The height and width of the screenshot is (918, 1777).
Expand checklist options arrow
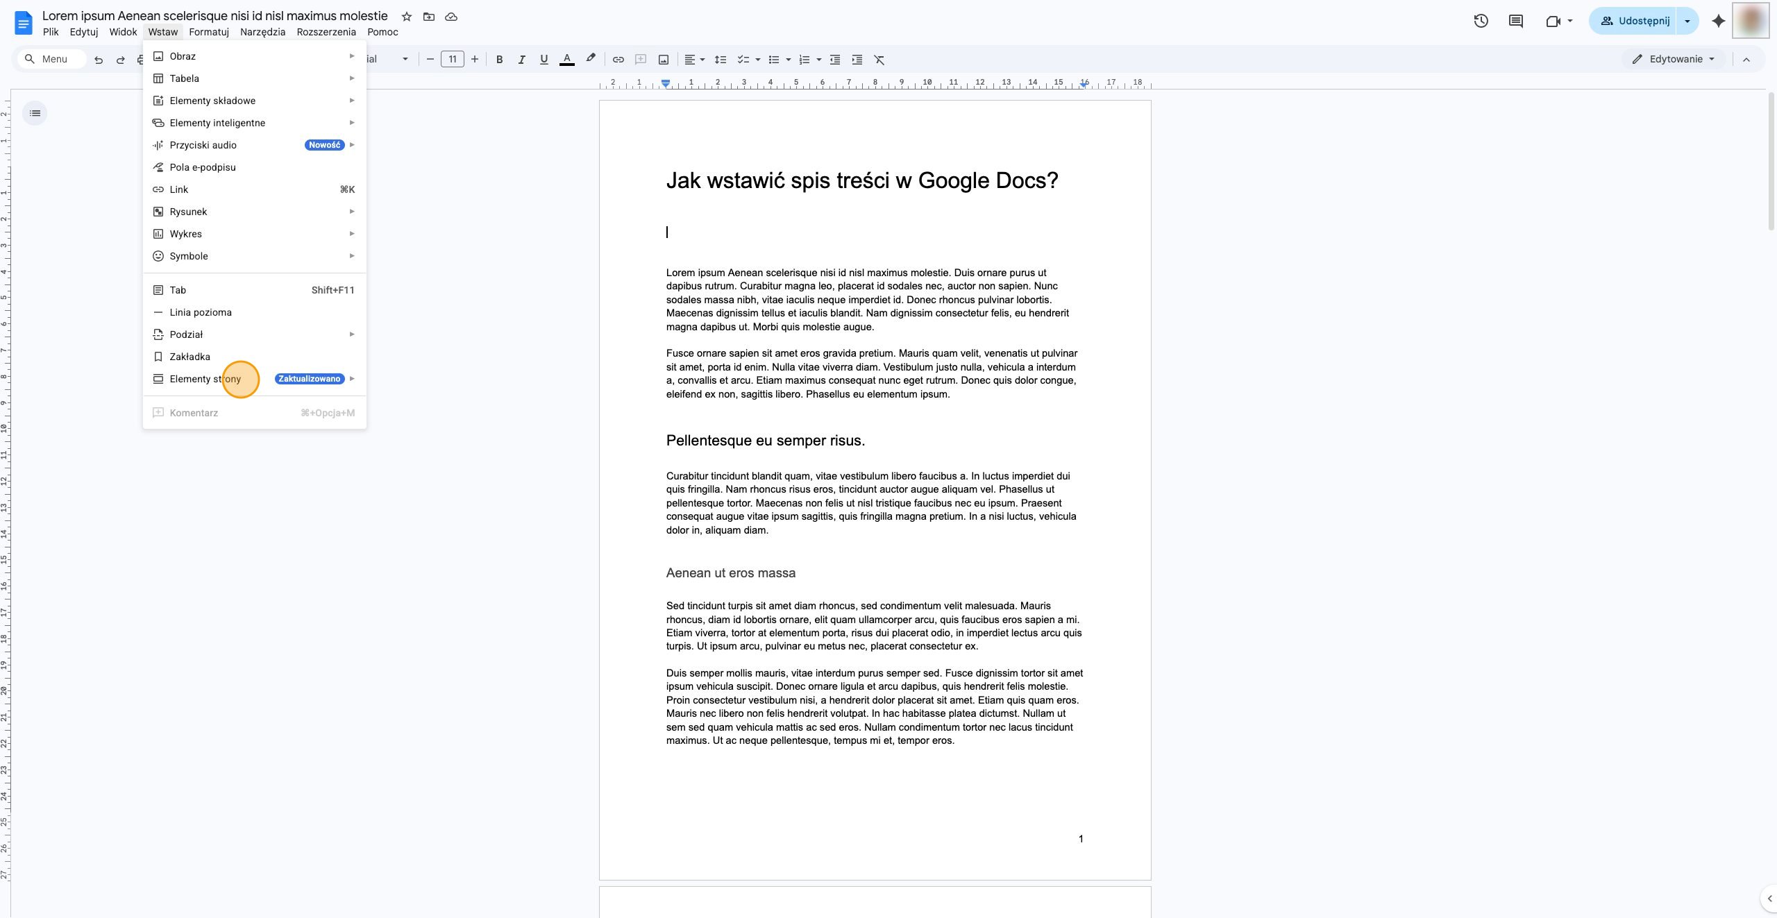pyautogui.click(x=758, y=60)
